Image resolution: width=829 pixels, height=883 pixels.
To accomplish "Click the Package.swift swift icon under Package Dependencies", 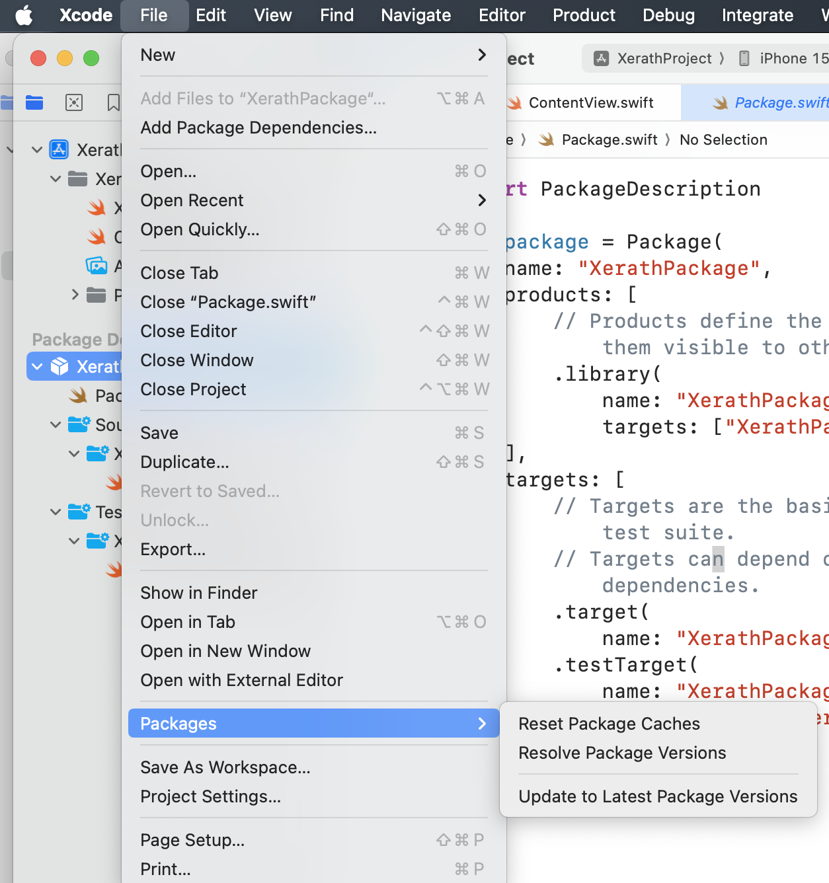I will tap(78, 395).
